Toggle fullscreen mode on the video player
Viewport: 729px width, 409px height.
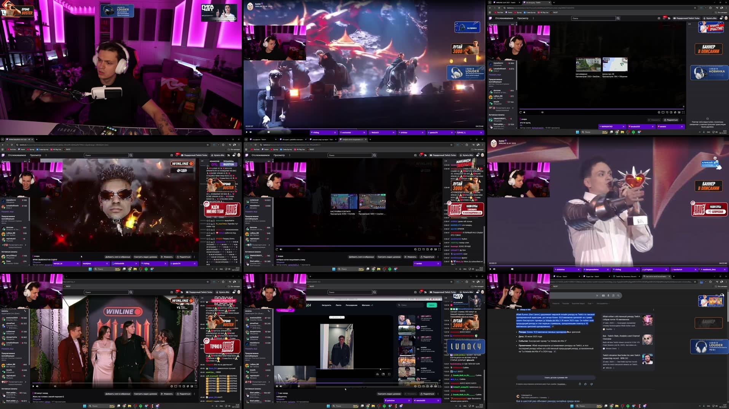439,249
